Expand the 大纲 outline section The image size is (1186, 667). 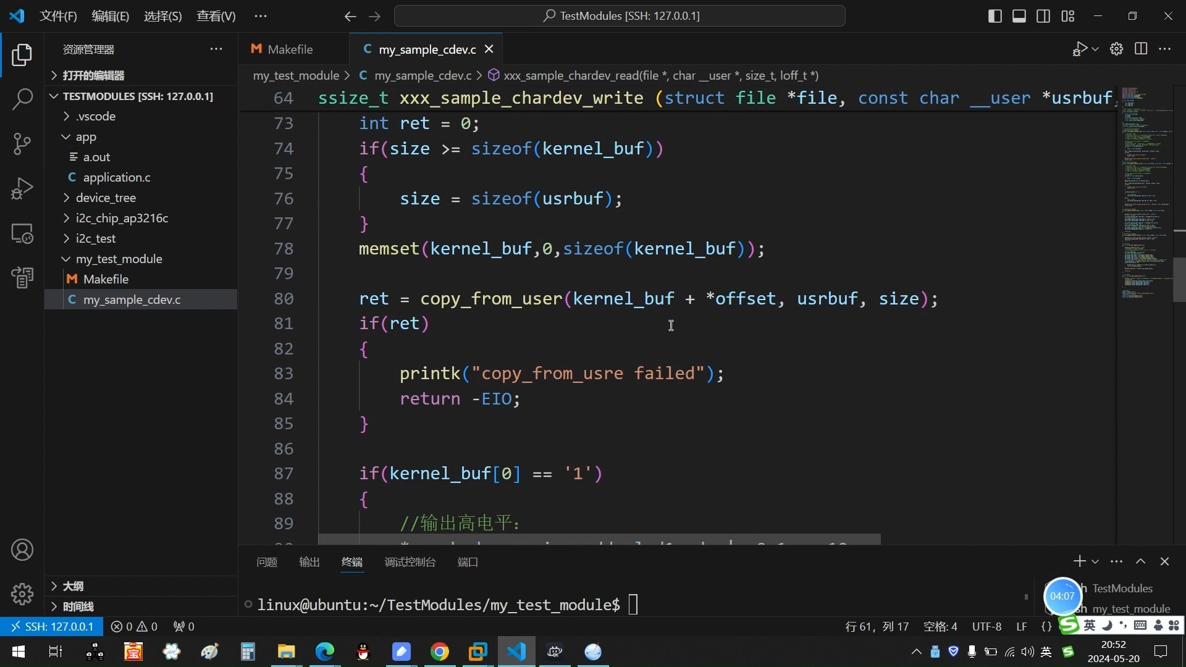141,586
